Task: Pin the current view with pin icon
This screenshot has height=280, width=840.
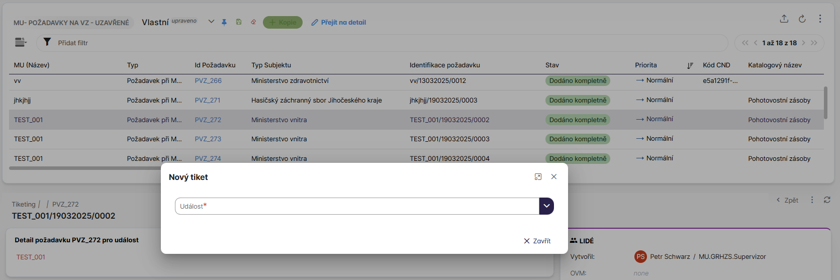Action: point(224,22)
